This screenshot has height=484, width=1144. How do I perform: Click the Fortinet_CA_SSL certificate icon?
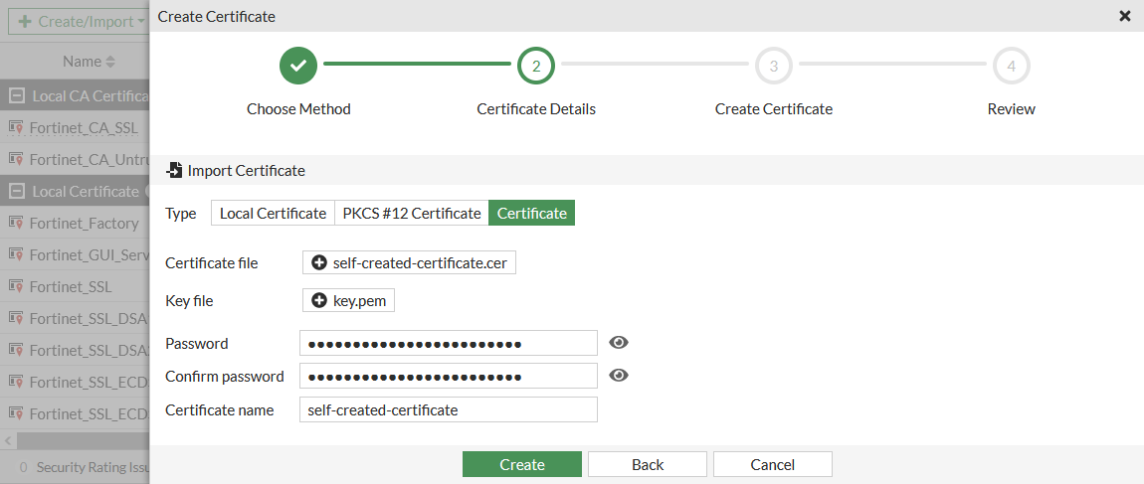click(16, 127)
